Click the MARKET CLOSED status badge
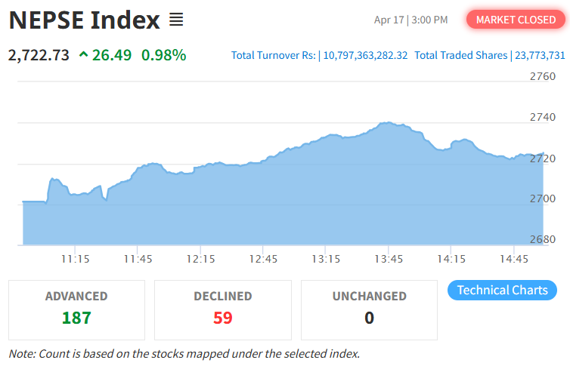The width and height of the screenshot is (570, 366). pos(516,20)
